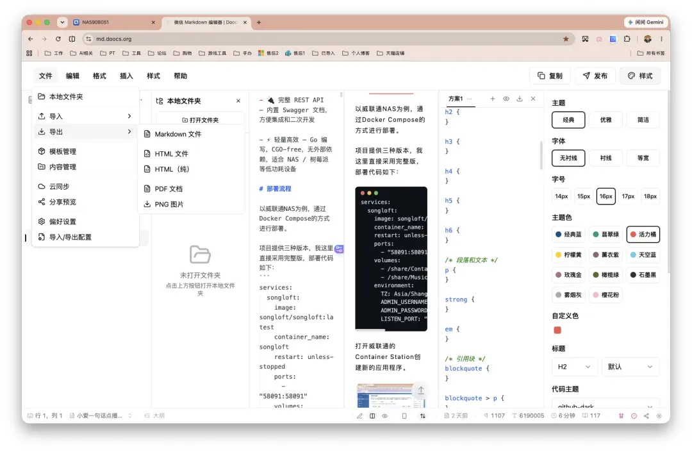The image size is (692, 452).
Task: Open the 天猫店铺 bookmark folder
Action: (391, 53)
